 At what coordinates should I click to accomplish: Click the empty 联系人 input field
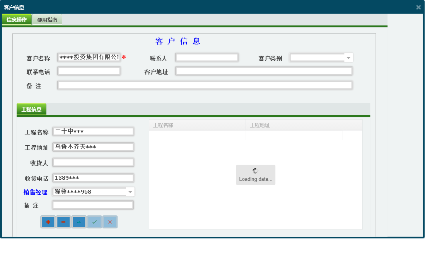tap(207, 57)
